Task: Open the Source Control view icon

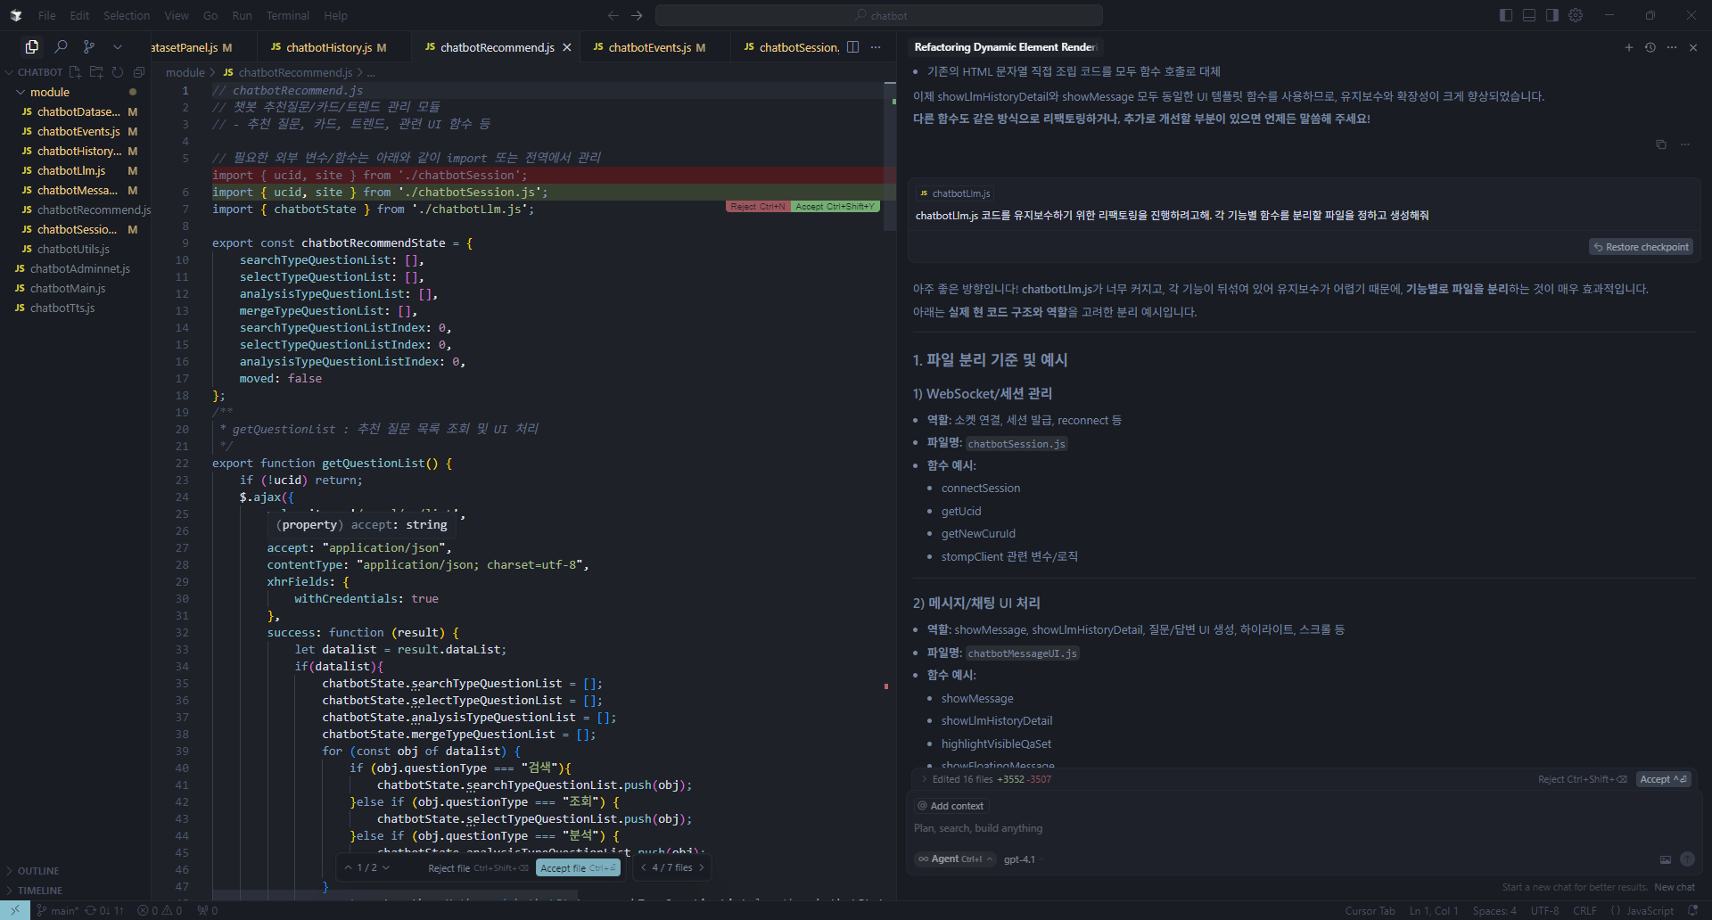Action: click(x=89, y=46)
